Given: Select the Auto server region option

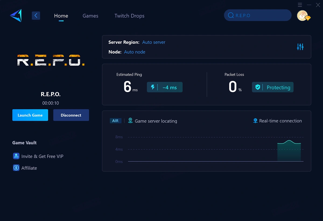Looking at the screenshot, I should point(154,42).
